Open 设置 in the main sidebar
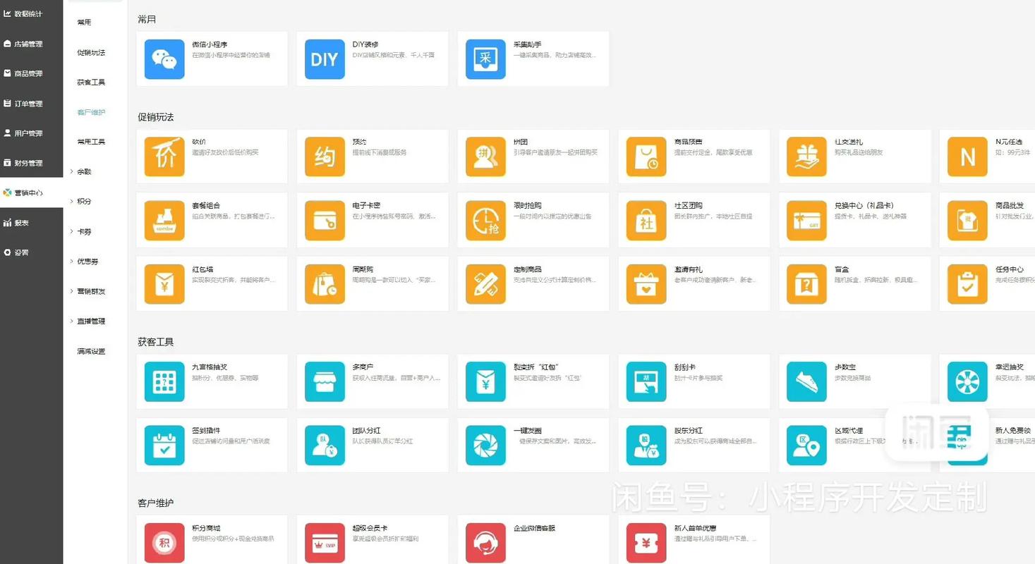Screen dimensions: 1035x564 click(21, 252)
